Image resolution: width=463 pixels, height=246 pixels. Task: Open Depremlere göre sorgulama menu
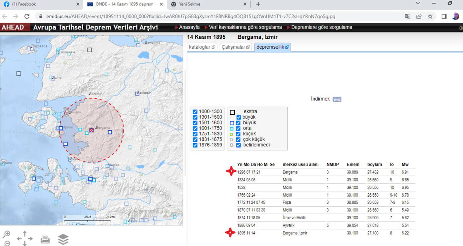[322, 27]
